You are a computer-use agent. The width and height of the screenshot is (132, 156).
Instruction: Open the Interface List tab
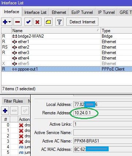35,12
